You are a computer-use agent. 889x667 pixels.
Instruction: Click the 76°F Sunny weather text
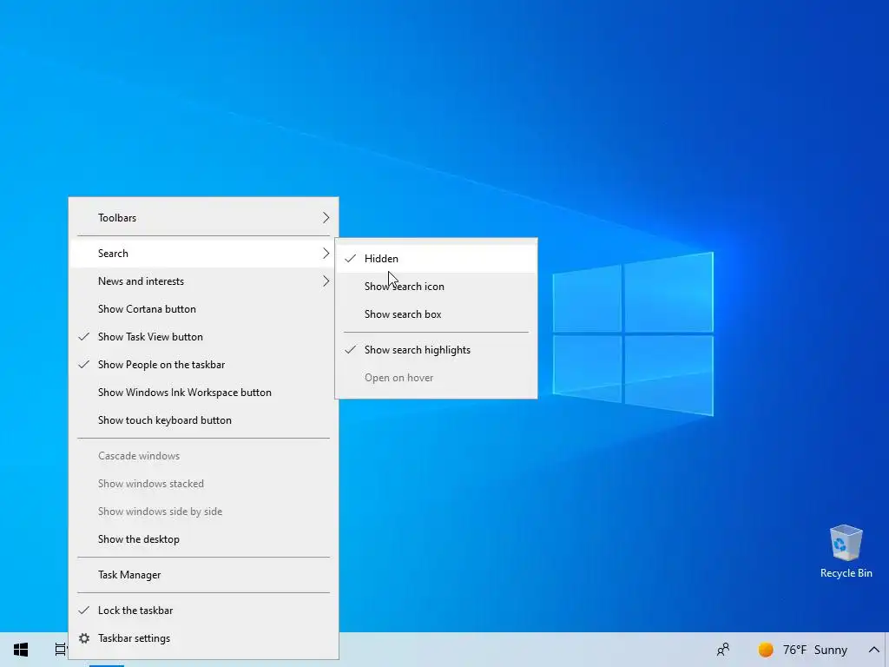[x=814, y=650]
